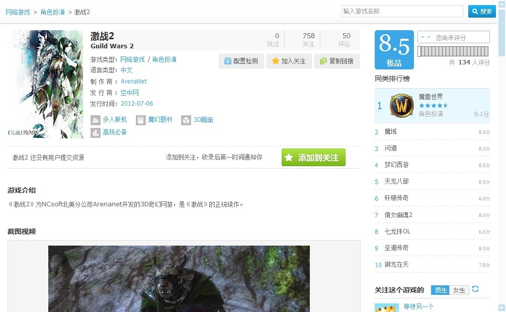Select 中文 language link

click(127, 70)
